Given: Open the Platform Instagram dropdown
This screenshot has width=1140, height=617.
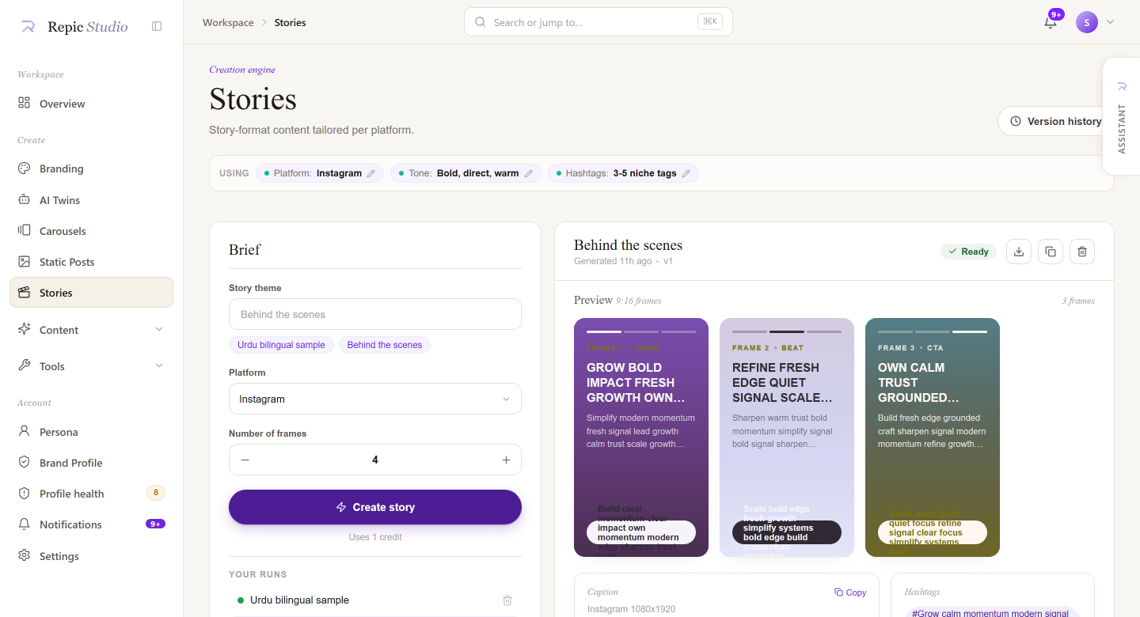Looking at the screenshot, I should pyautogui.click(x=375, y=399).
